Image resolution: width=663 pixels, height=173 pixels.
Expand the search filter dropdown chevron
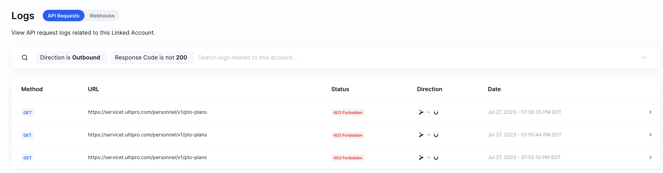[644, 58]
